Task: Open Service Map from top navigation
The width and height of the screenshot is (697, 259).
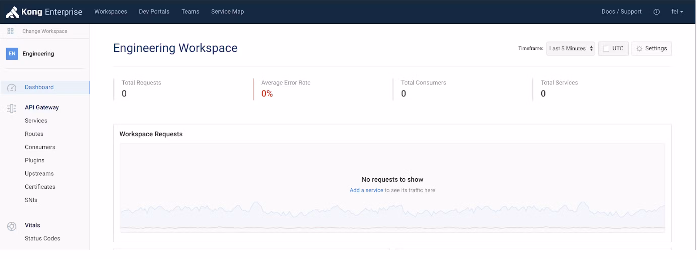Action: pos(227,12)
